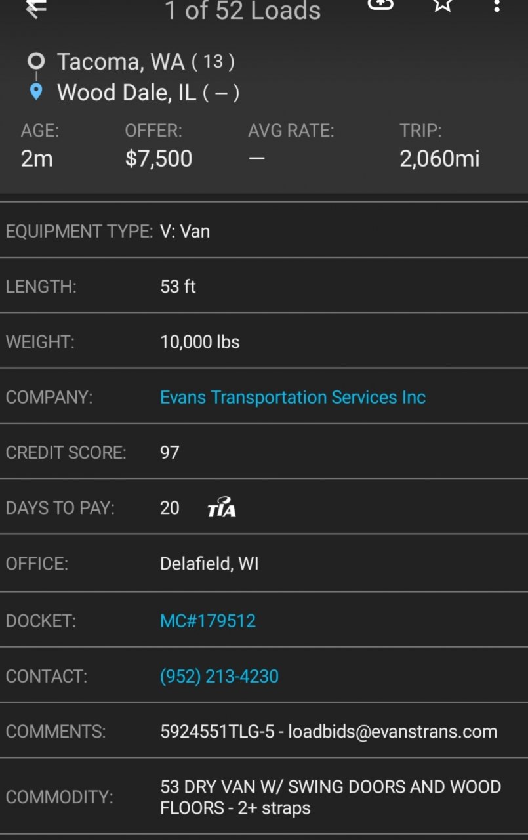The height and width of the screenshot is (840, 528).
Task: Tap the Equipment Type V: Van row
Action: [x=264, y=231]
